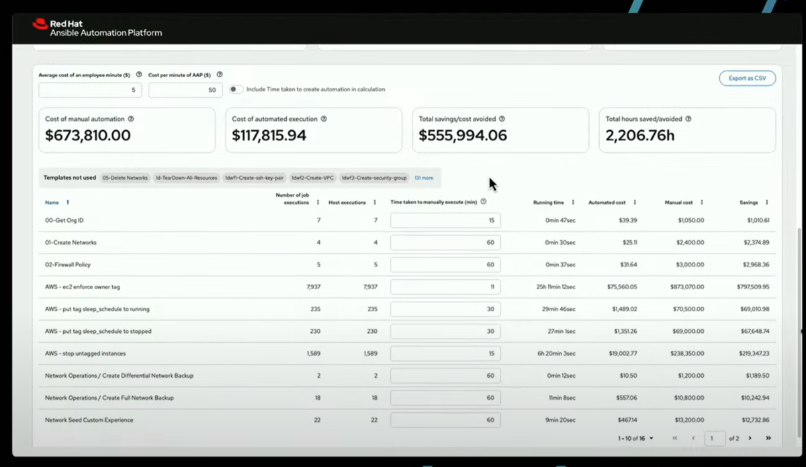Go to previous page of results

pyautogui.click(x=693, y=438)
